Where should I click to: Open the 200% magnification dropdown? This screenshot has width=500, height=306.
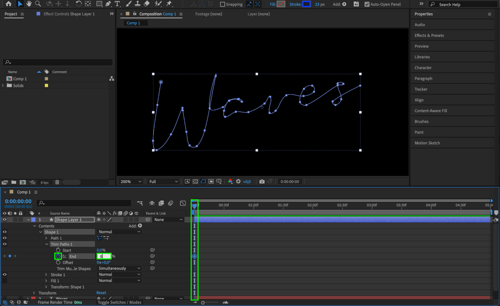coord(131,181)
